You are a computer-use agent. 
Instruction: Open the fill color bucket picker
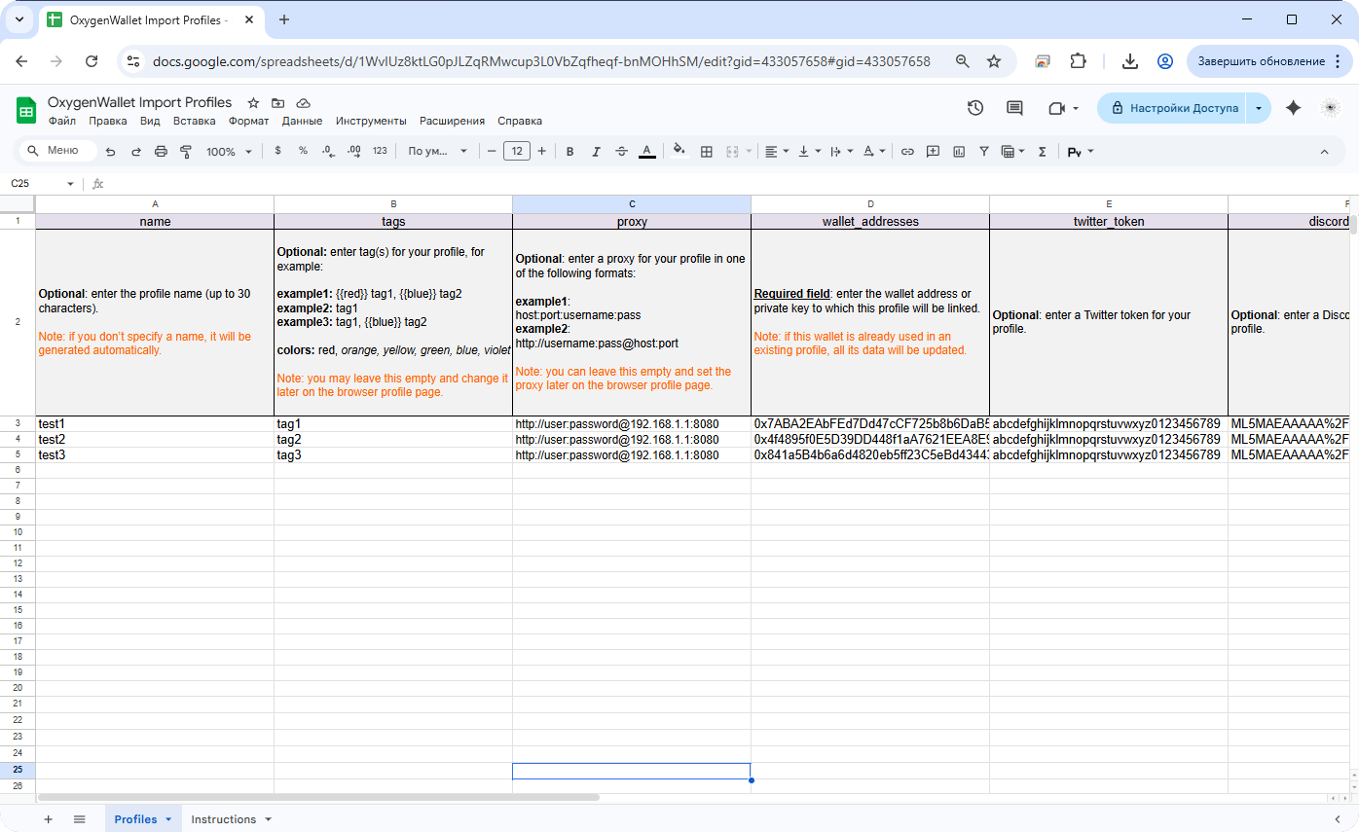679,151
